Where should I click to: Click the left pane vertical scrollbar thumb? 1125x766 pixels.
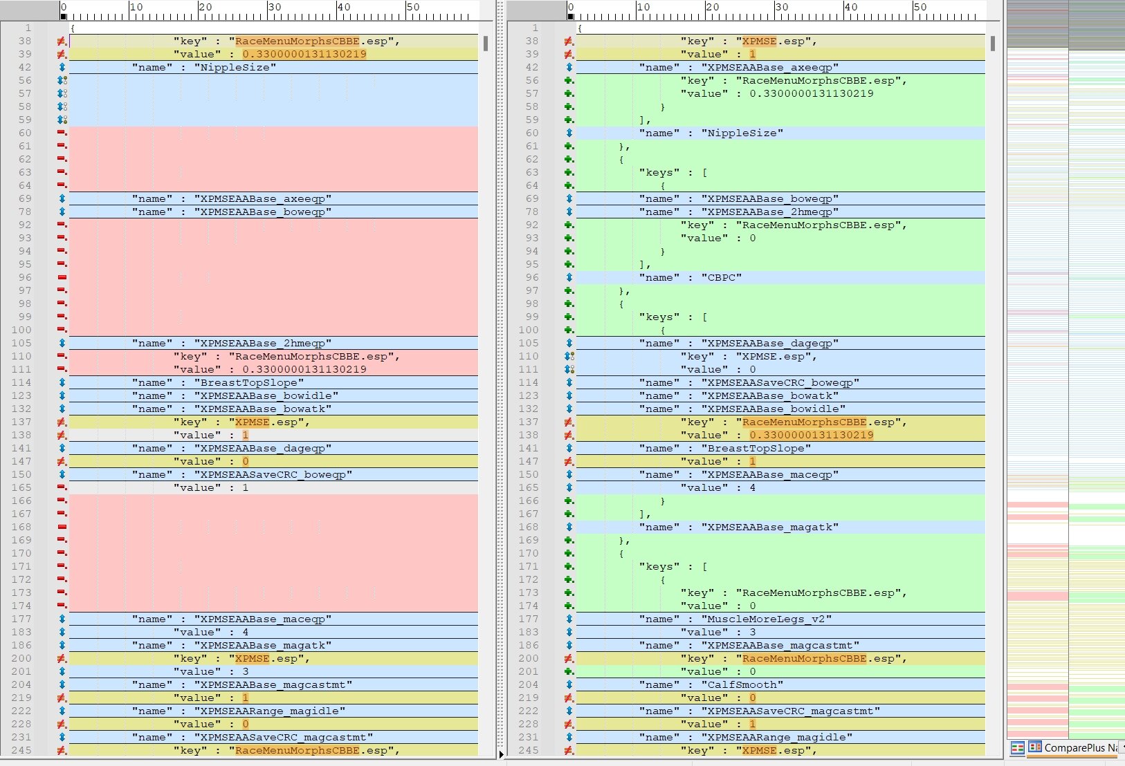click(x=486, y=44)
